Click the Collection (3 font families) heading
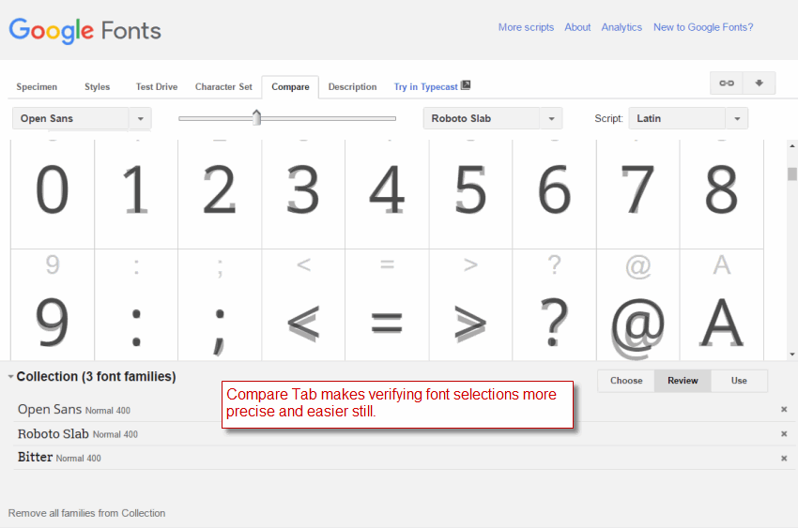This screenshot has height=528, width=798. click(x=96, y=377)
